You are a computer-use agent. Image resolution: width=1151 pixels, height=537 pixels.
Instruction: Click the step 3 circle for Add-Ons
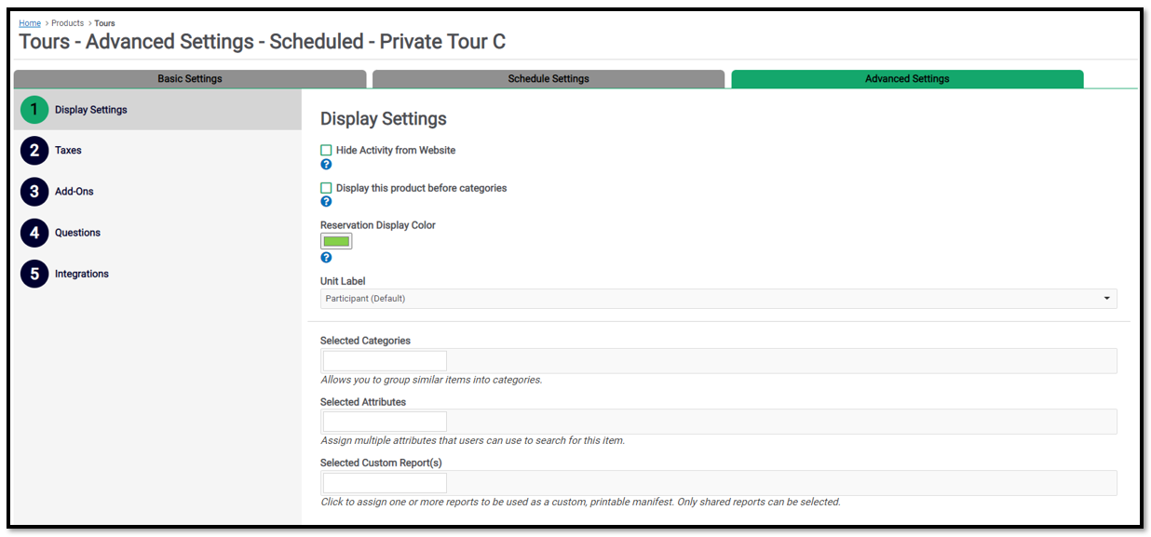point(34,192)
